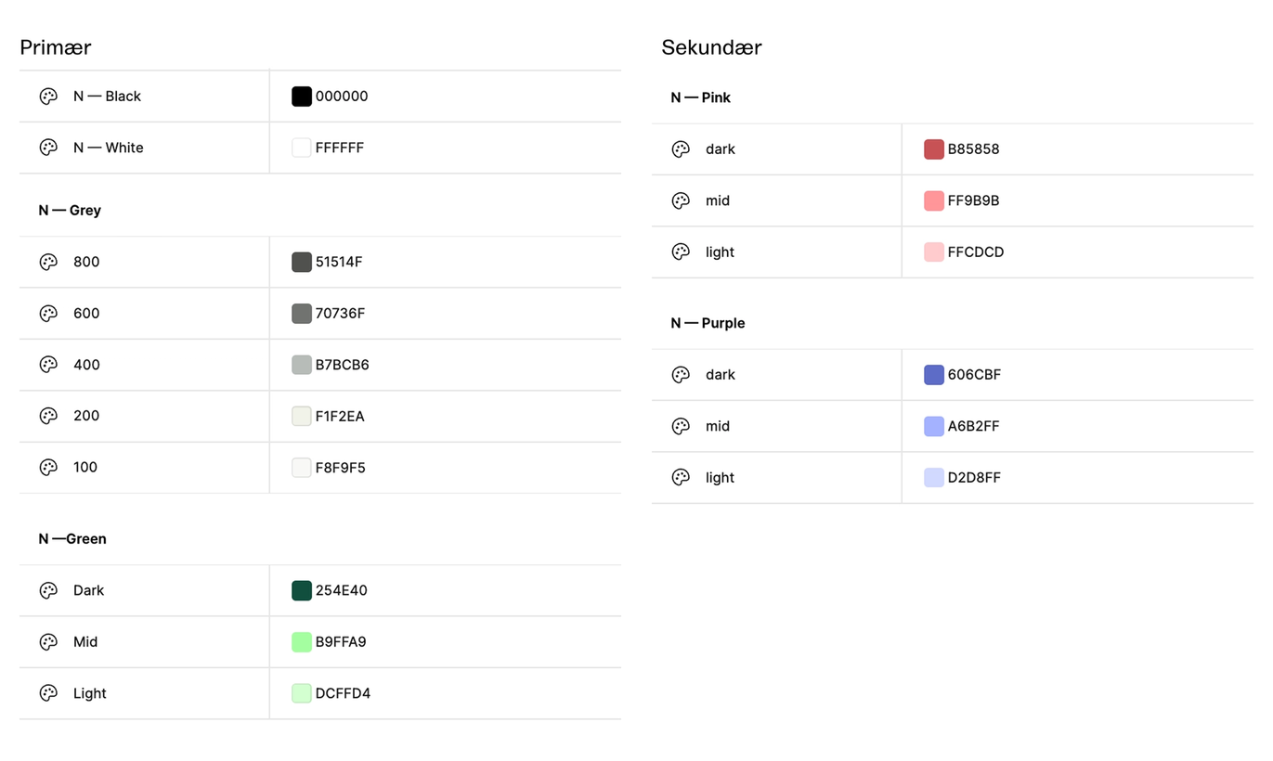Pick the black 000000 color swatch
This screenshot has height=761, width=1273.
(302, 97)
